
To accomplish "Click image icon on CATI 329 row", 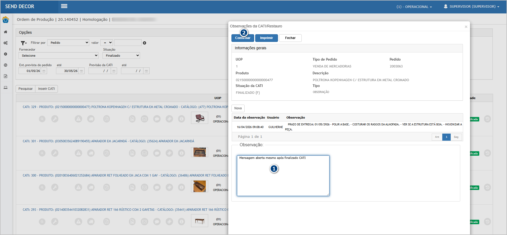I will tap(132, 119).
